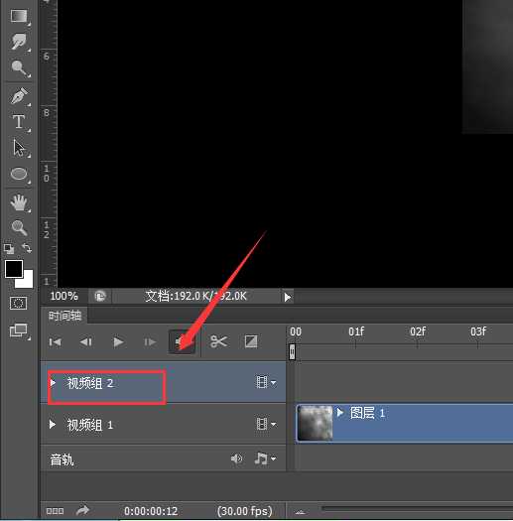
Task: Select the Hand tool
Action: tap(19, 202)
